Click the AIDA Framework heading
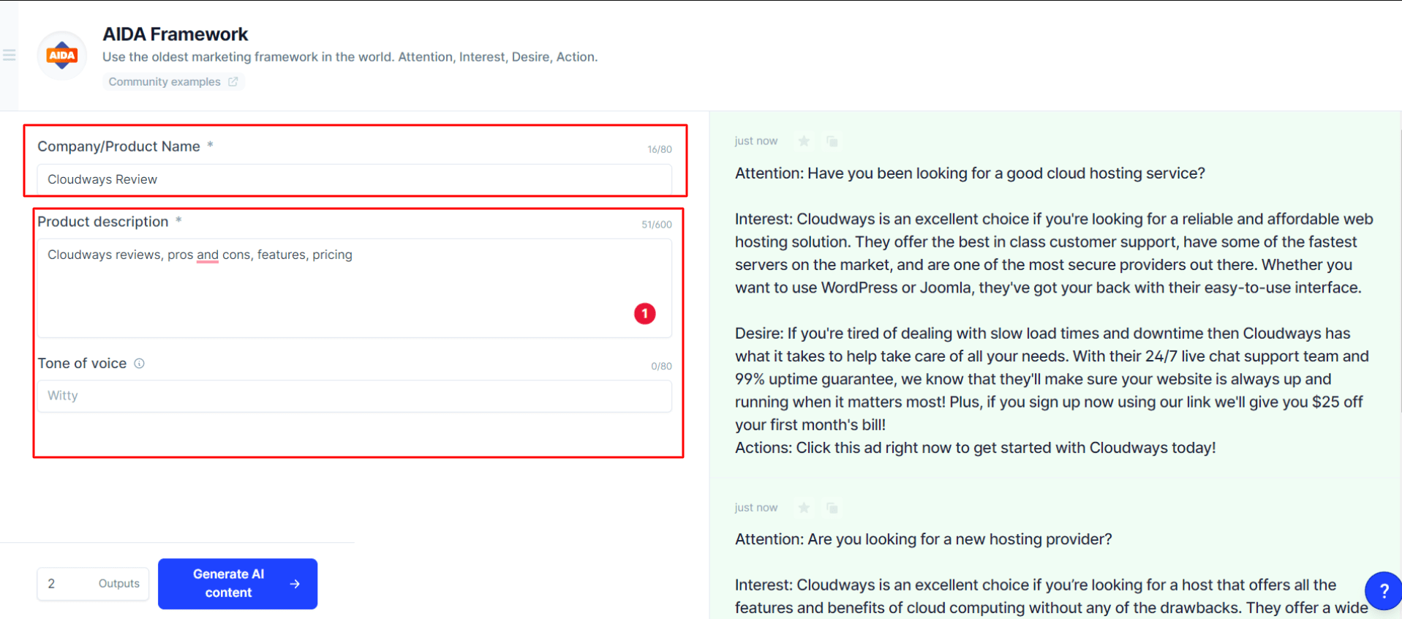The height and width of the screenshot is (619, 1402). 175,34
